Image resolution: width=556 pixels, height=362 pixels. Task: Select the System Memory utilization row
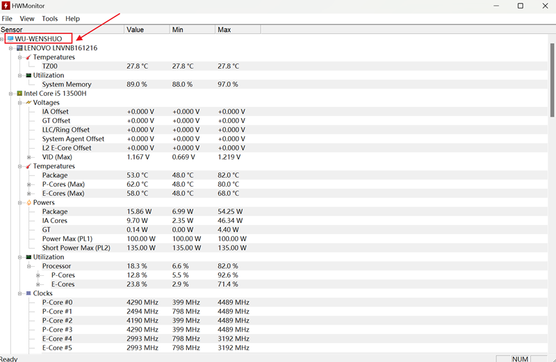coord(67,84)
